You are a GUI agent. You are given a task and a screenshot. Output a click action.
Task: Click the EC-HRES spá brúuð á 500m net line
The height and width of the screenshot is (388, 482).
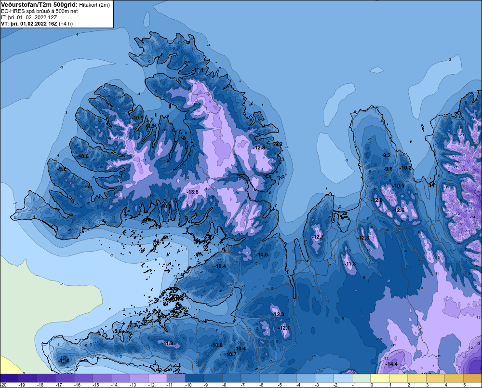[x=40, y=11]
